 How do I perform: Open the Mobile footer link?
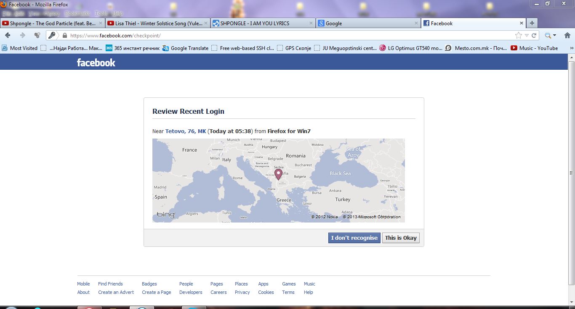(83, 284)
